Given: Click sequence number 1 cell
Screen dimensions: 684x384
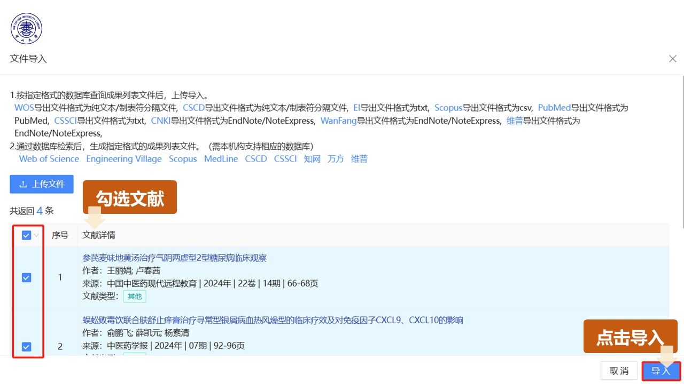Looking at the screenshot, I should coord(60,277).
